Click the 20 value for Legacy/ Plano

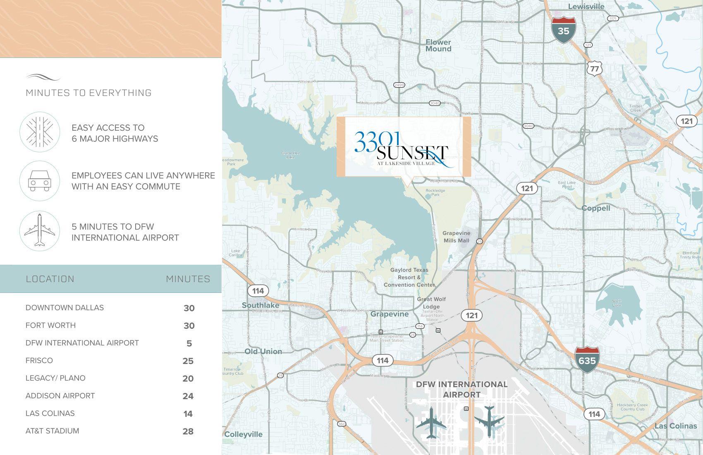188,378
